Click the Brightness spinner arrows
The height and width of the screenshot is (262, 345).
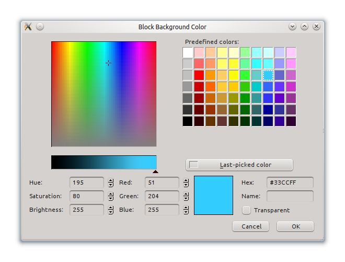[111, 210]
